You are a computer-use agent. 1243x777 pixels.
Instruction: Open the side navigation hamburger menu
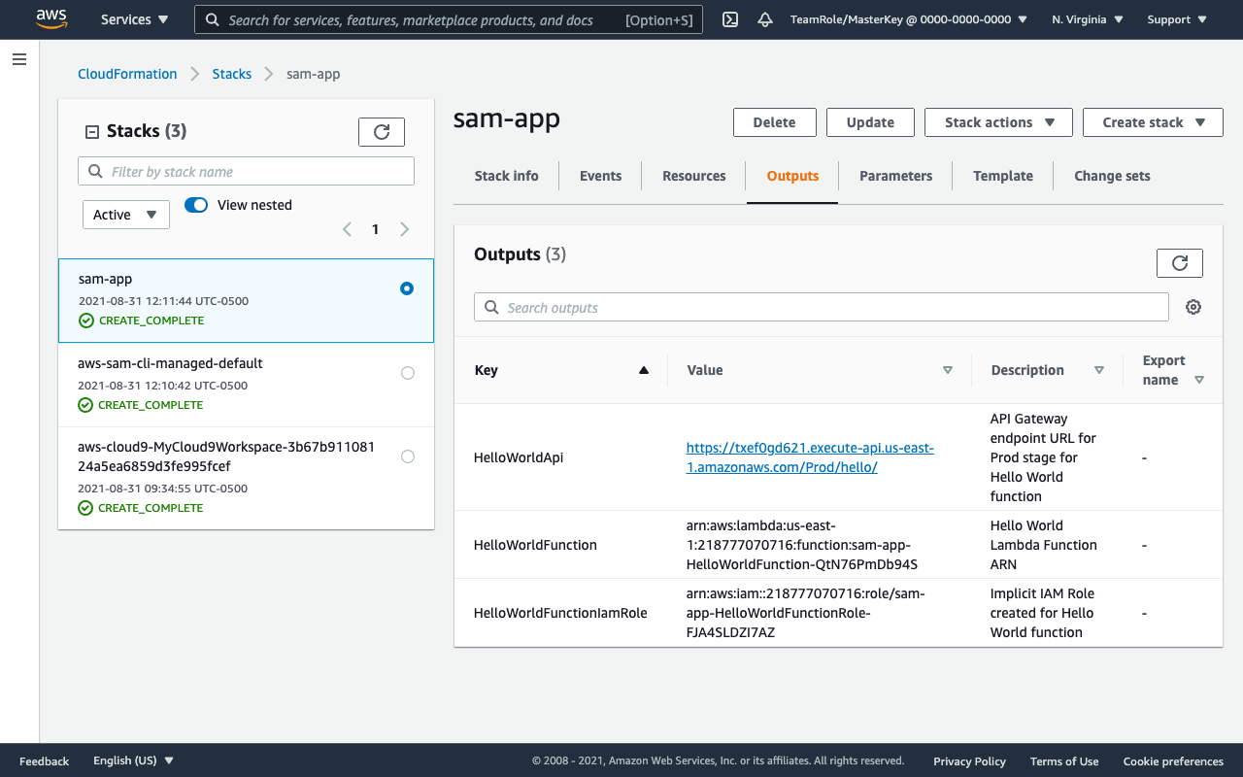coord(18,59)
